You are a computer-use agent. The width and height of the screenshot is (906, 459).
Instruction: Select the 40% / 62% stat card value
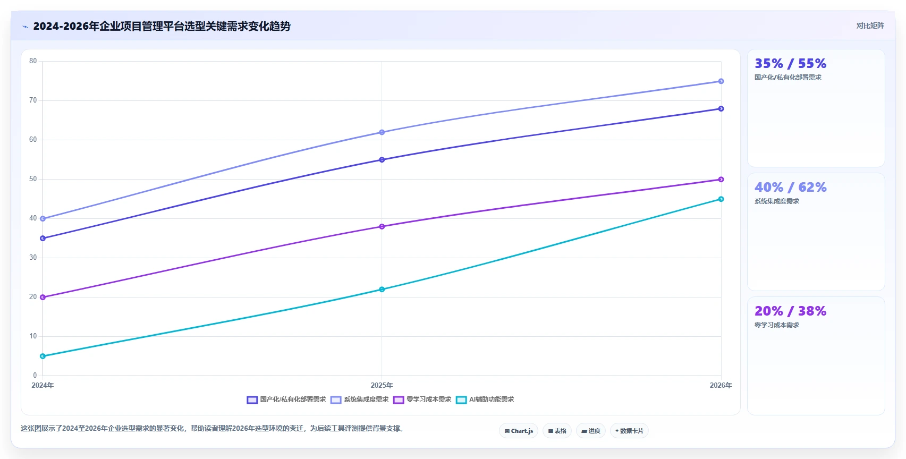[790, 188]
